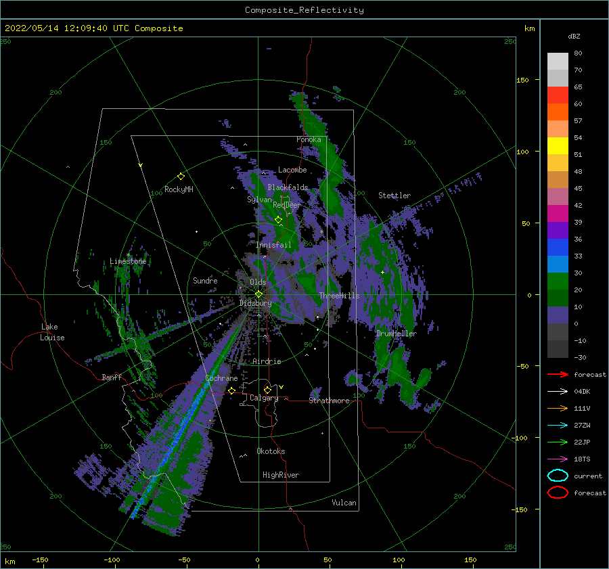The image size is (609, 569).
Task: Click the Stettler city label
Action: point(394,196)
